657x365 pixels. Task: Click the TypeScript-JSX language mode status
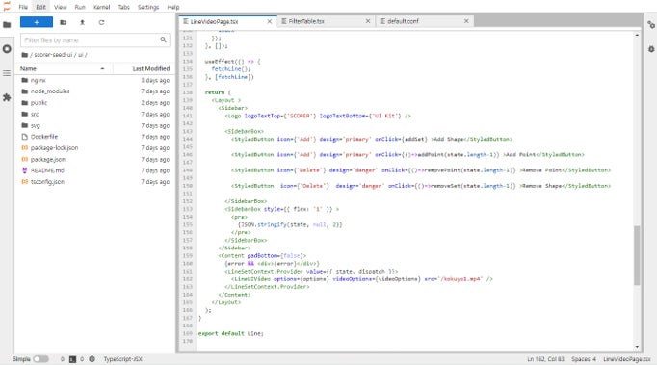[x=122, y=359]
